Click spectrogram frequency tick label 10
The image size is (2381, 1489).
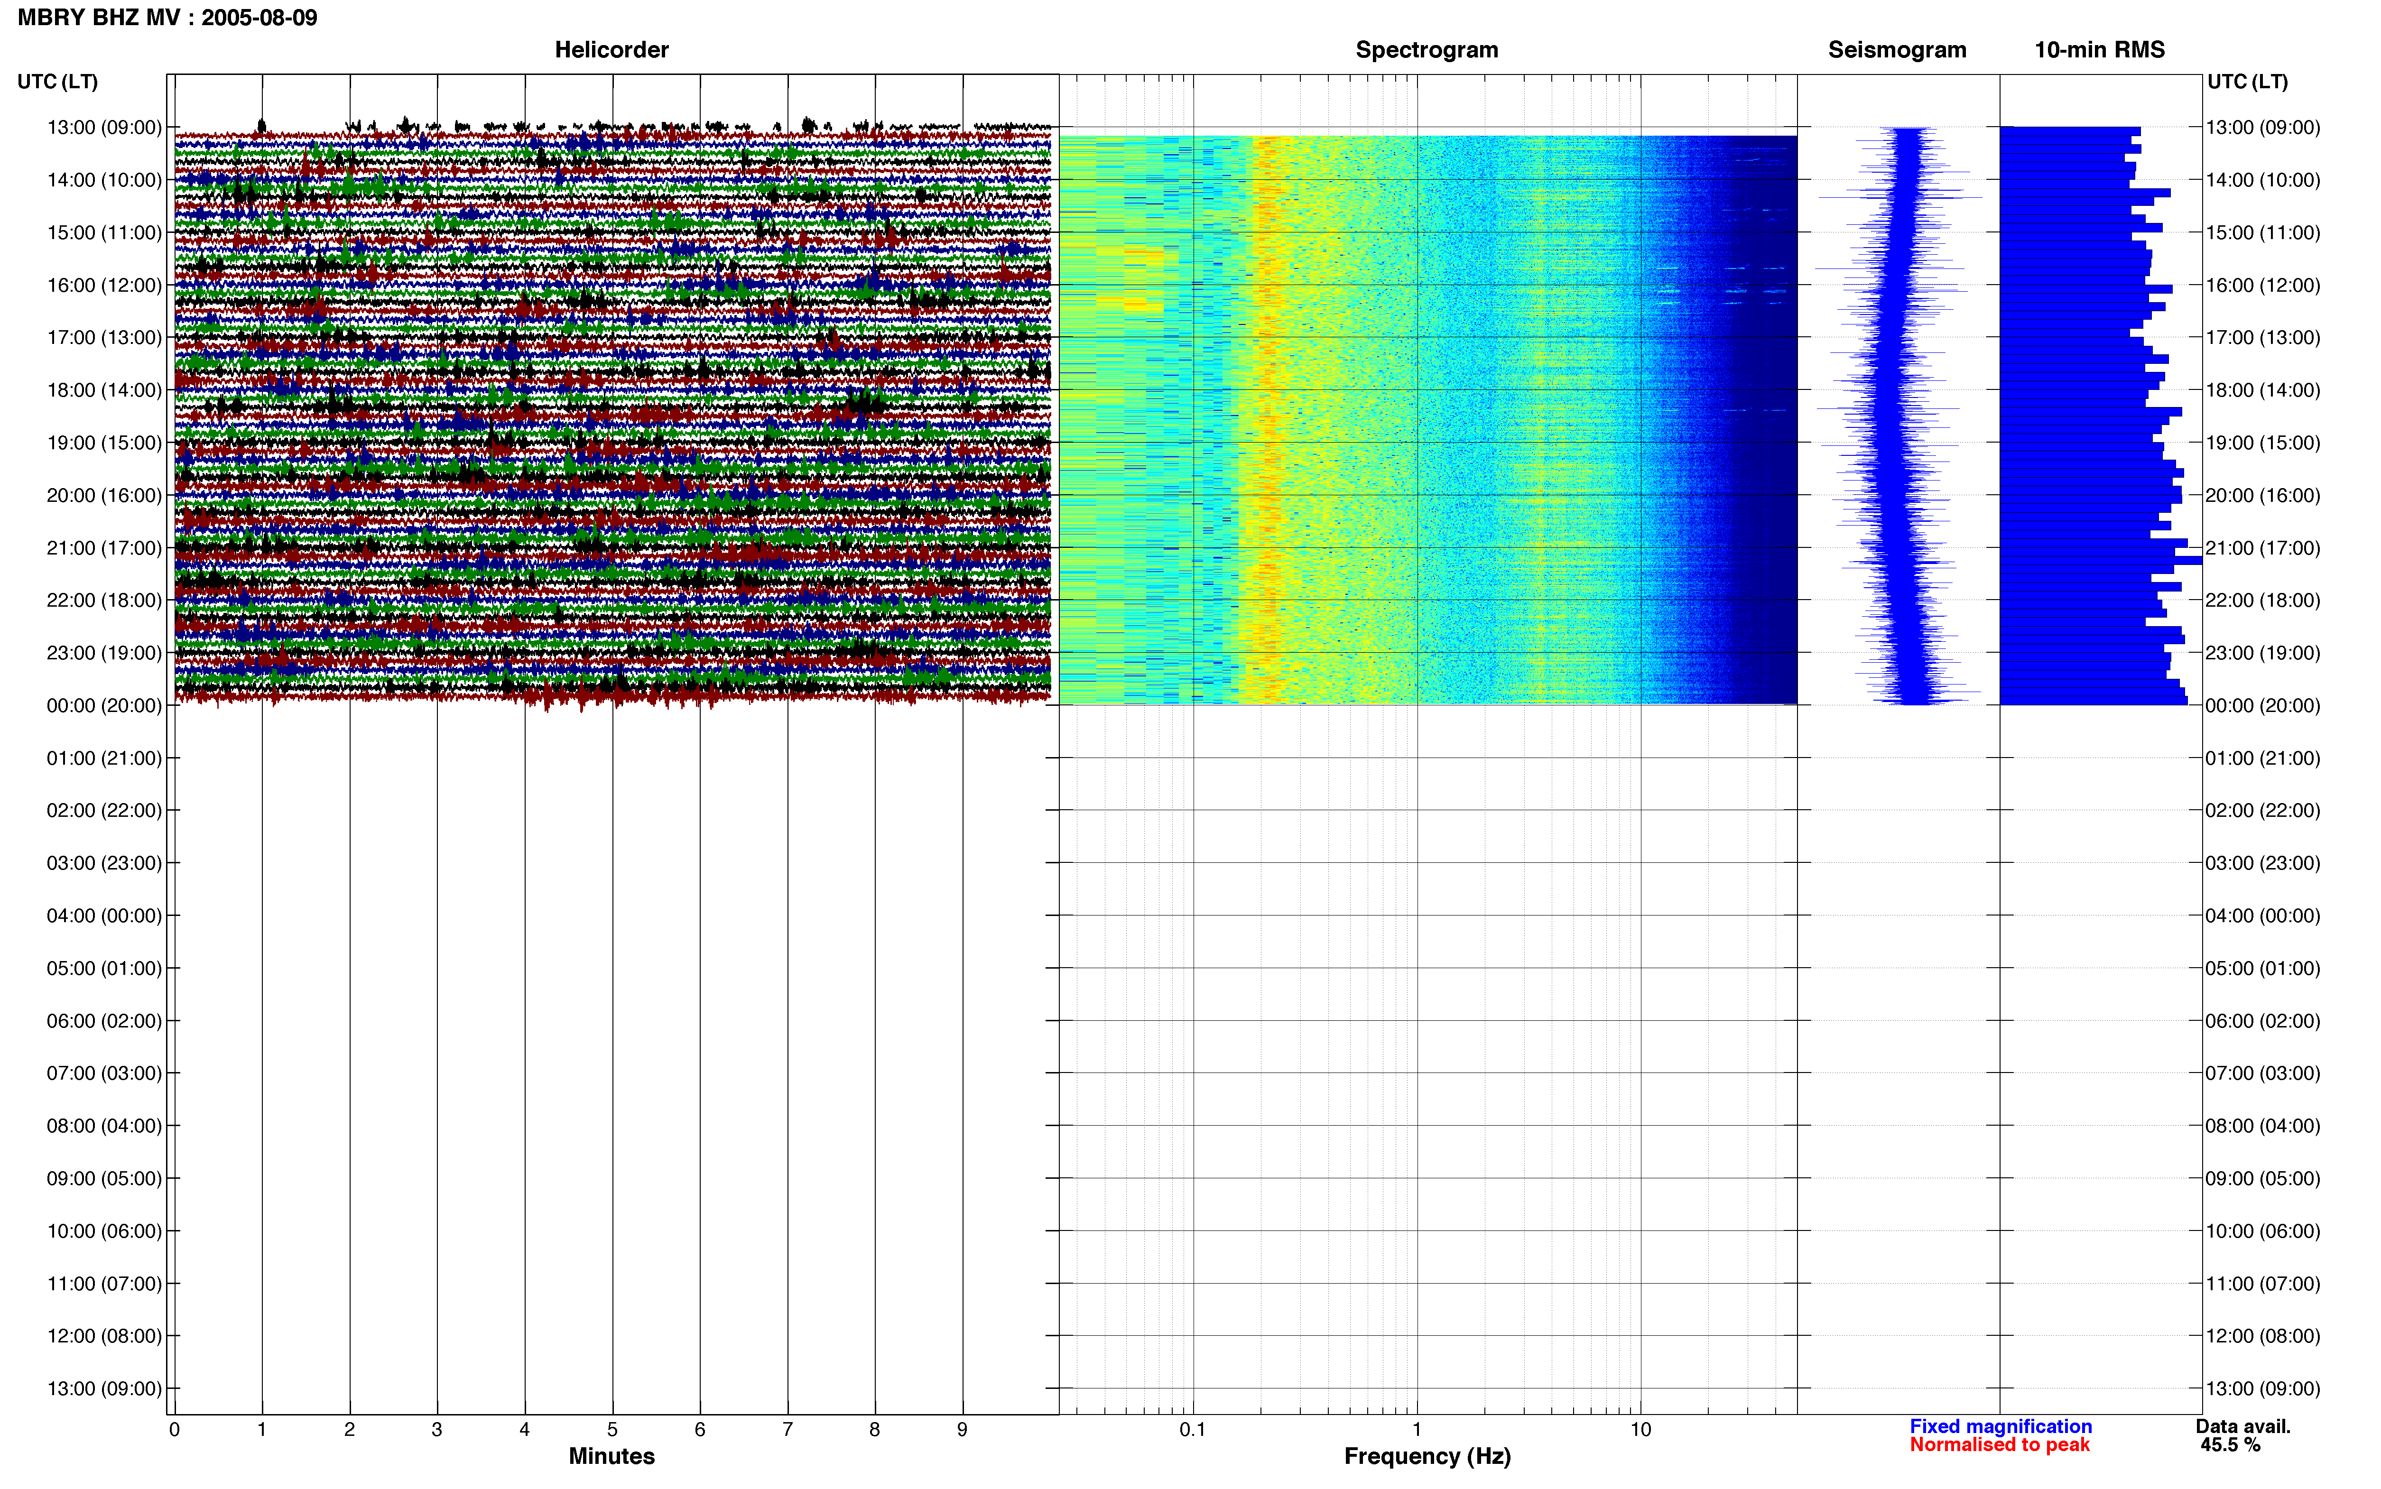pos(1640,1430)
